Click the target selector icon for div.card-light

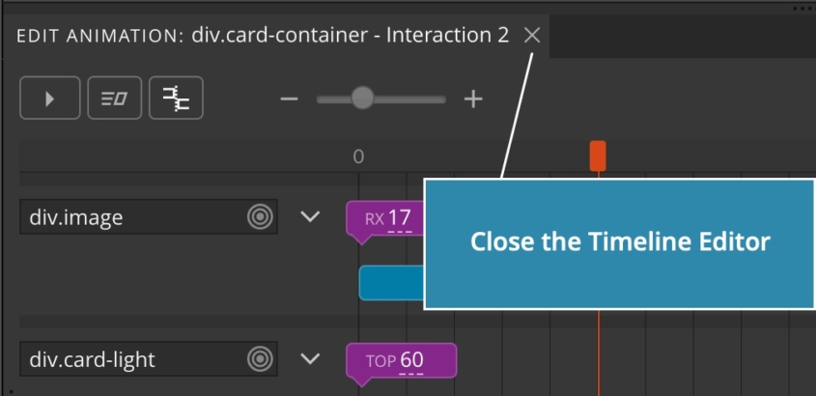click(x=260, y=359)
